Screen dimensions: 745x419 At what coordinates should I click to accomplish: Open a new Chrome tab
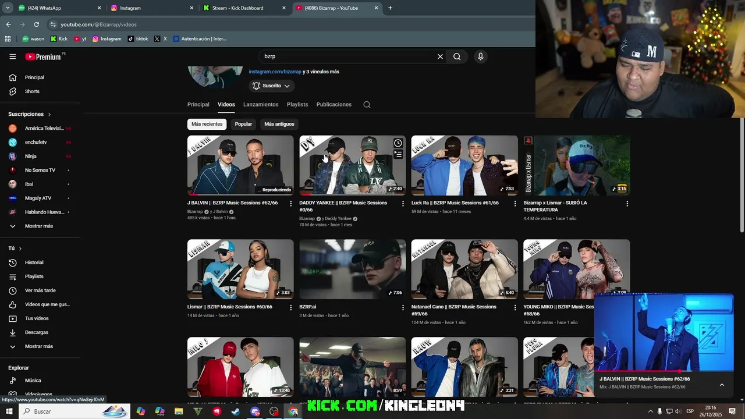pyautogui.click(x=390, y=8)
